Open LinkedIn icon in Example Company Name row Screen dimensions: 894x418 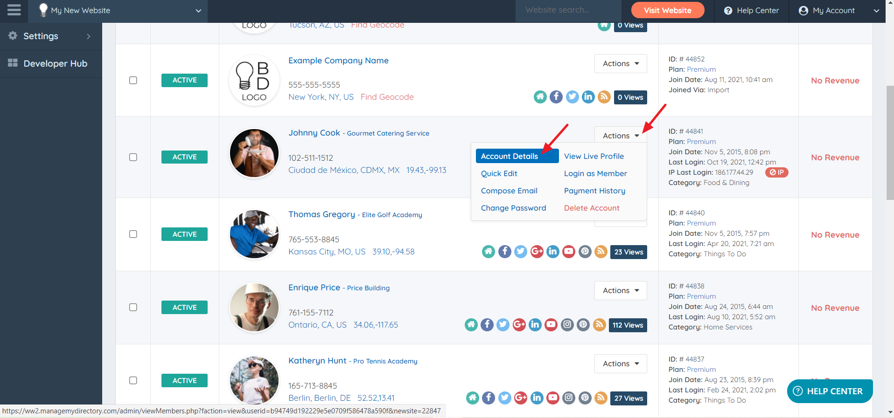pyautogui.click(x=588, y=97)
